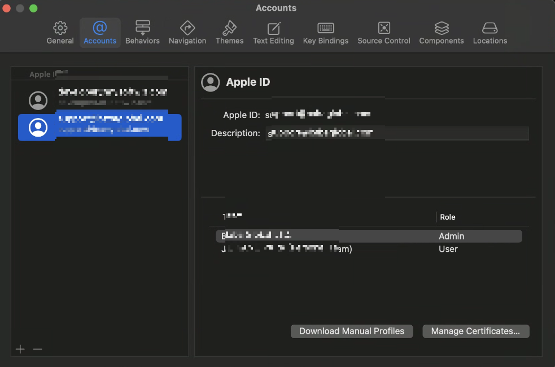Select the first unselected account avatar
555x367 pixels.
pos(38,100)
